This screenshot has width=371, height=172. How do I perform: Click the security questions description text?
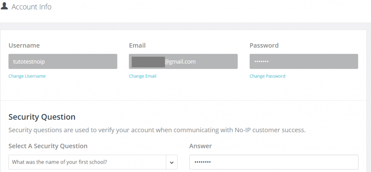click(x=157, y=130)
